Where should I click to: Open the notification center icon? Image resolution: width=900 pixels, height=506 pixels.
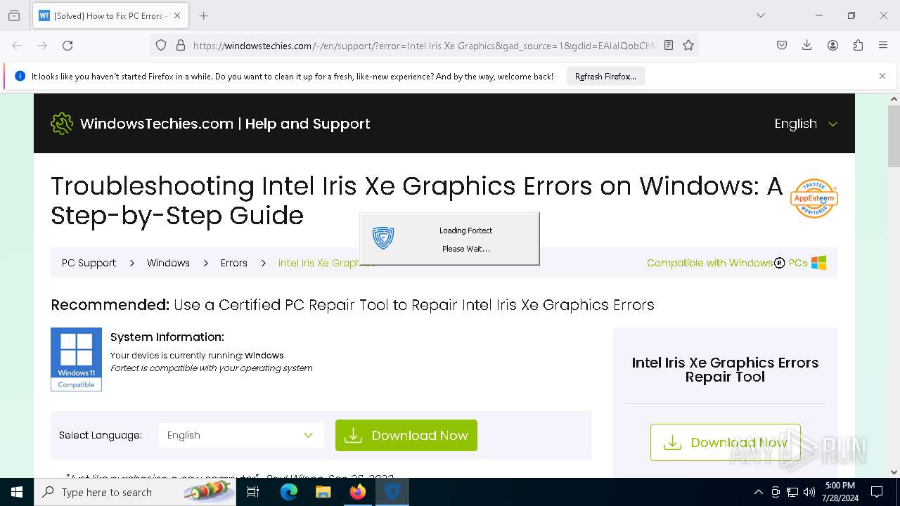pos(877,492)
